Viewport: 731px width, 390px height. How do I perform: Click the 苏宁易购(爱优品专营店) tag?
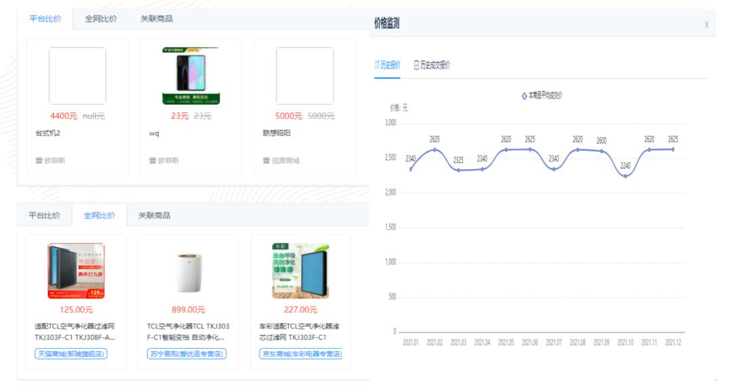tap(188, 354)
